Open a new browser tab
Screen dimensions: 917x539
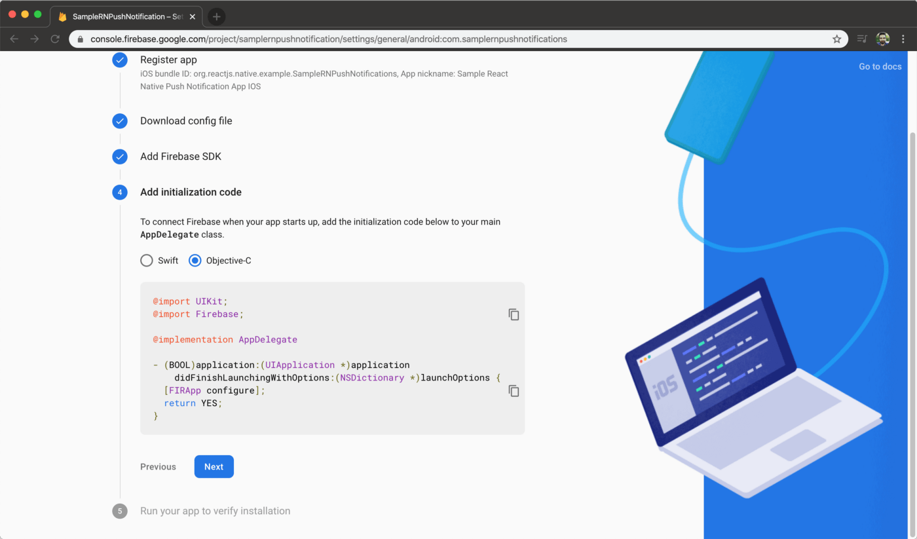tap(217, 16)
